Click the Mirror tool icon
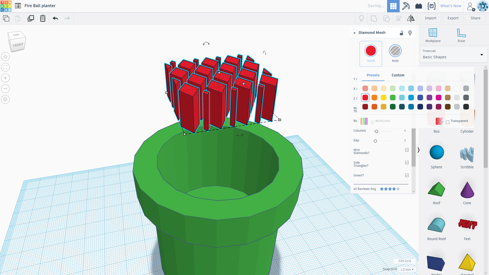The height and width of the screenshot is (275, 489). point(411,18)
